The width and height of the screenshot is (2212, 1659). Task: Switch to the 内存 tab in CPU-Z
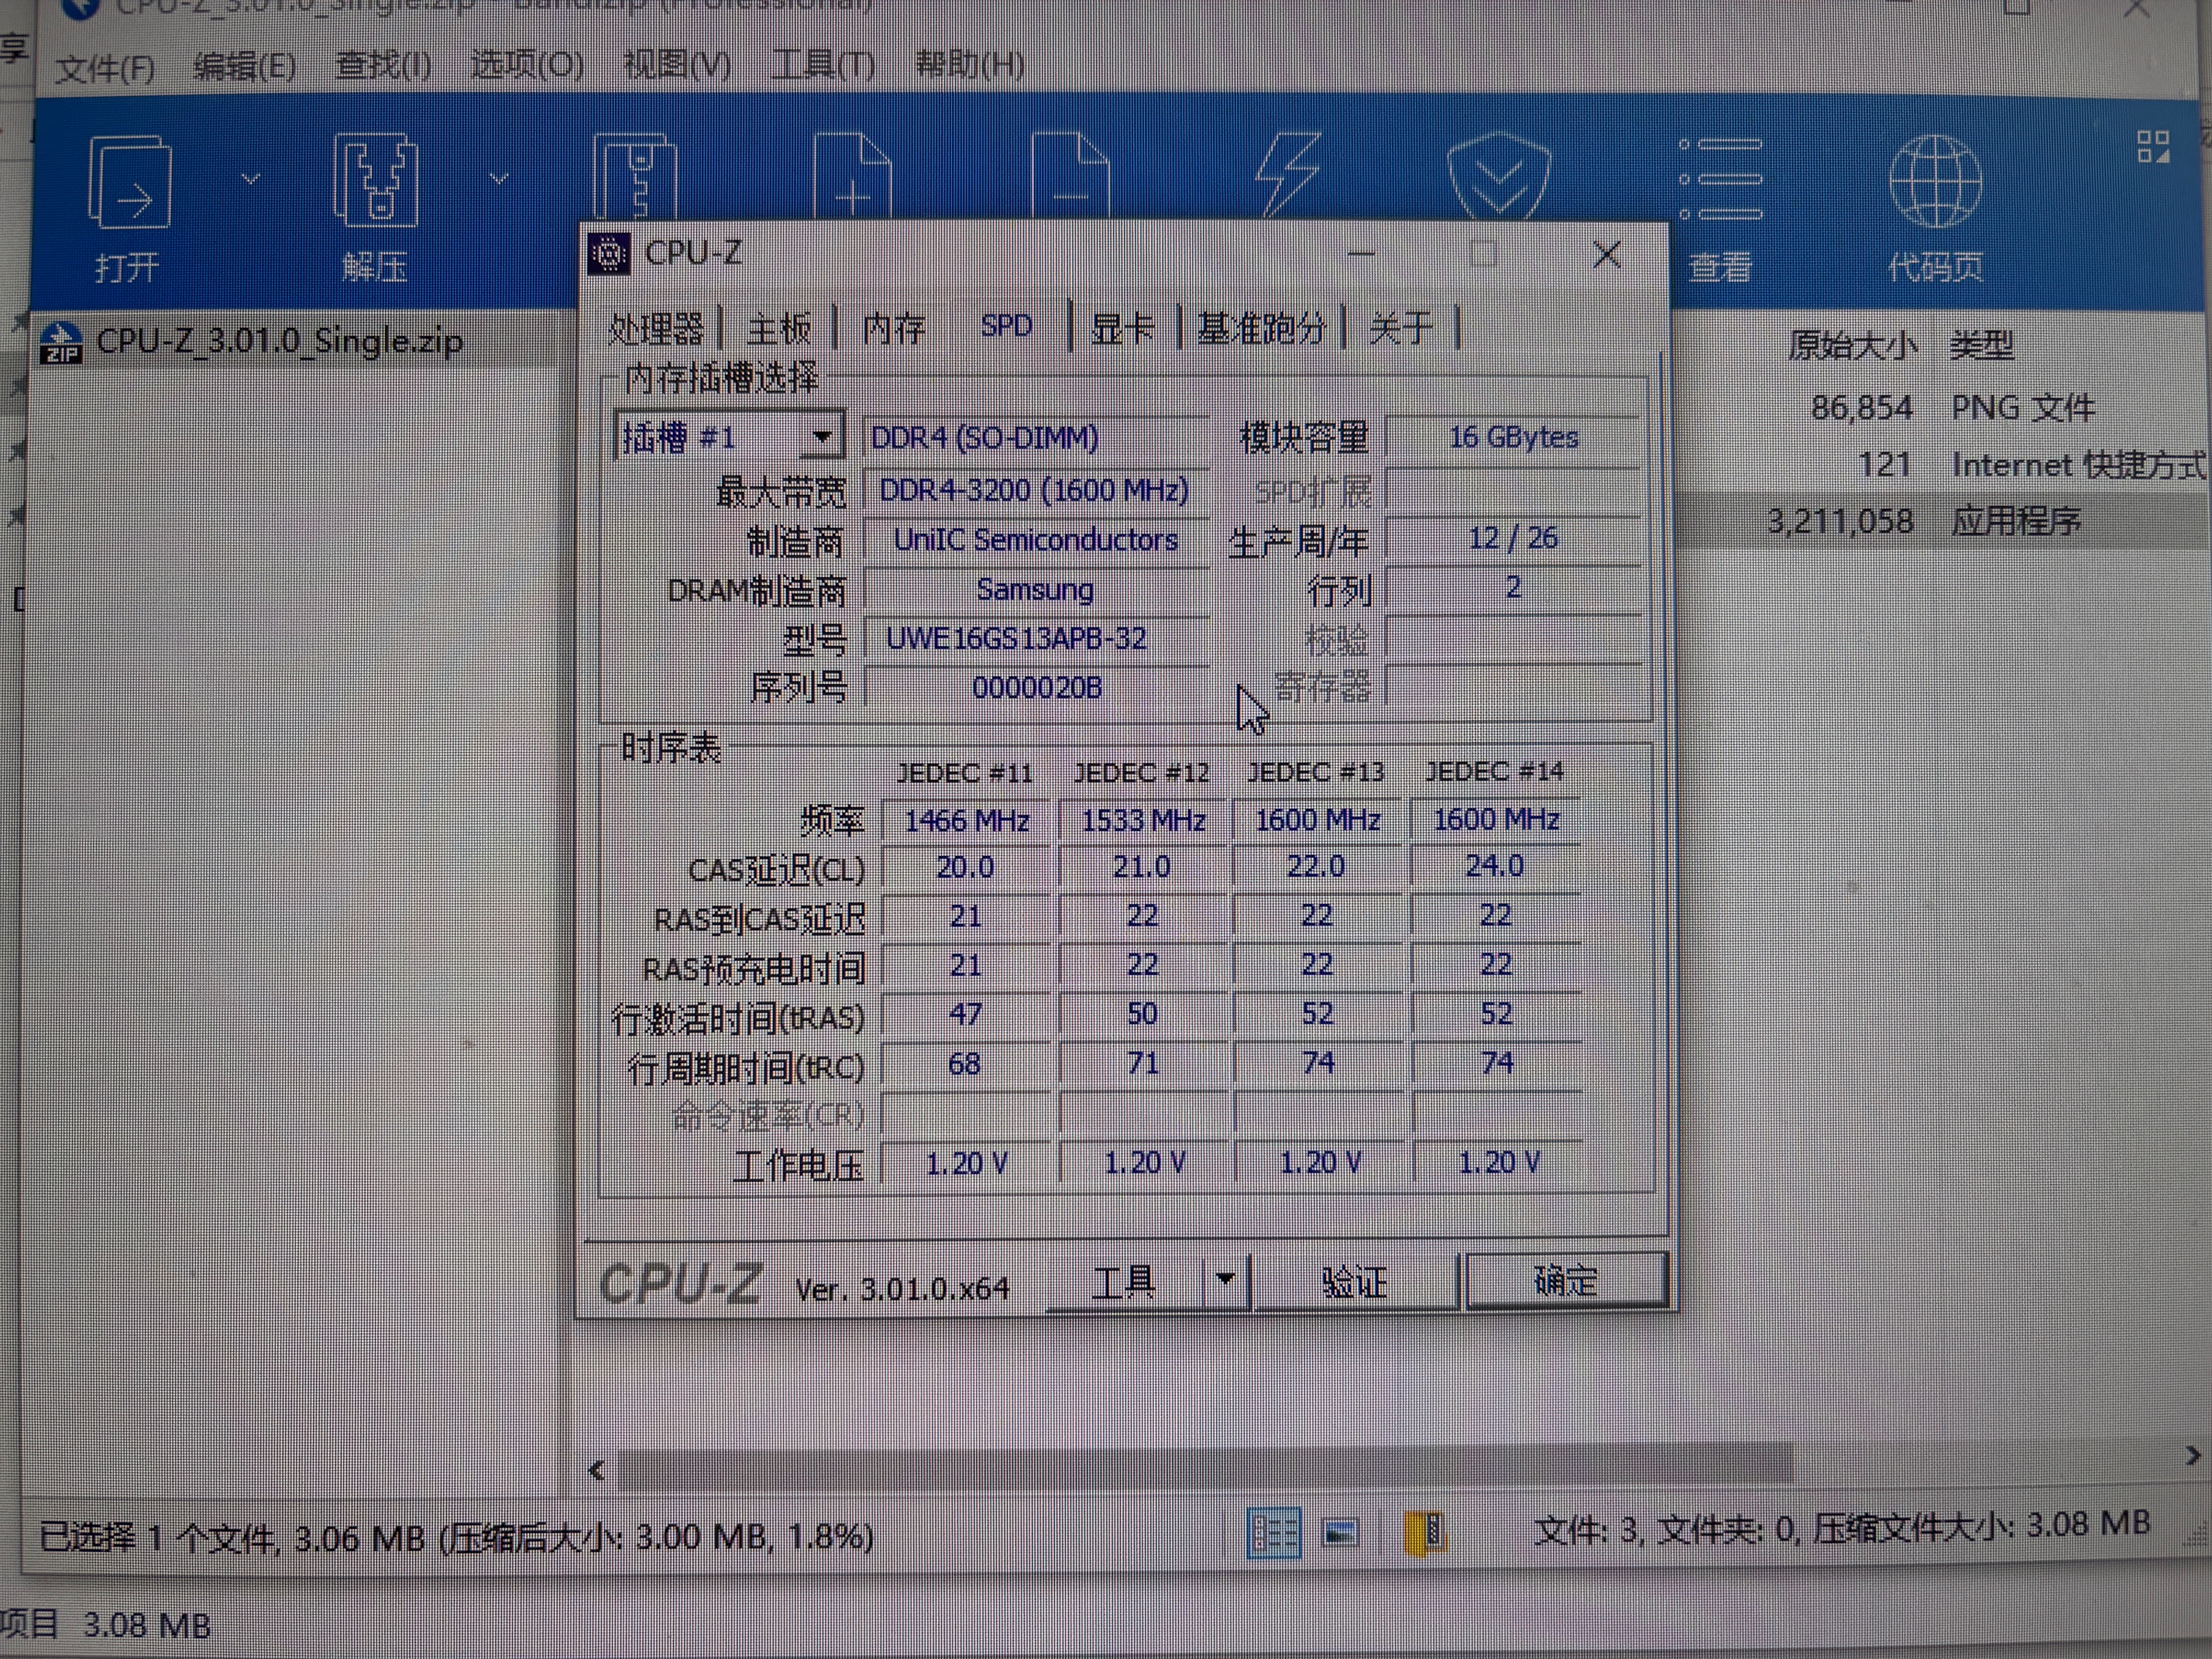click(894, 328)
